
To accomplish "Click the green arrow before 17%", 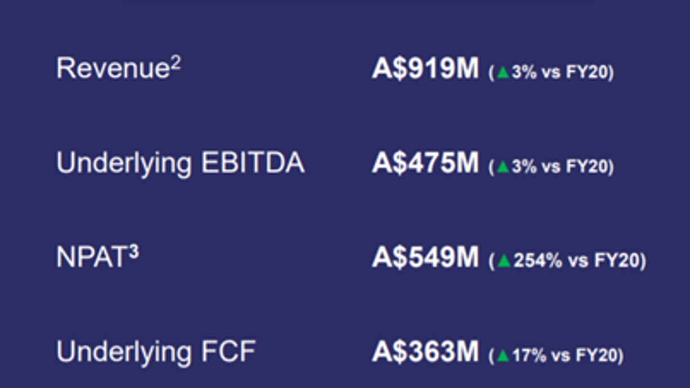I will click(503, 356).
